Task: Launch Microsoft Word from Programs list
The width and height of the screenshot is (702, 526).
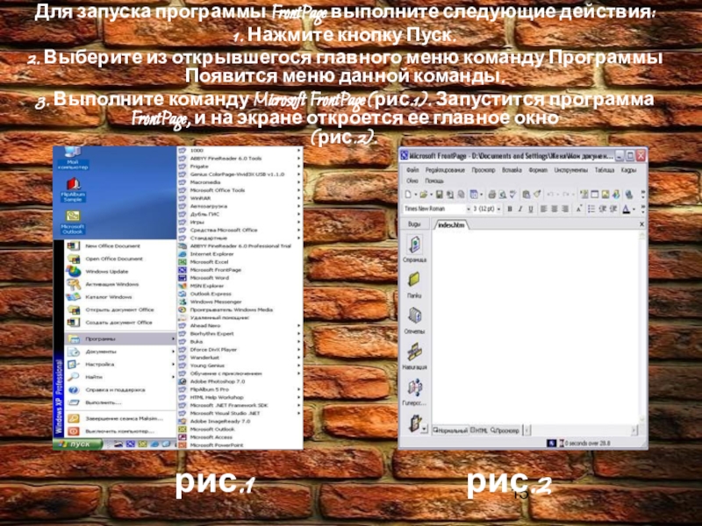Action: point(240,278)
